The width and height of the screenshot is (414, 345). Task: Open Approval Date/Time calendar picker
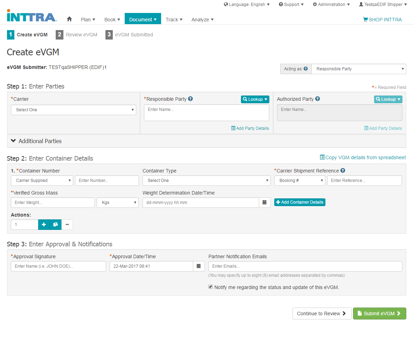(198, 266)
